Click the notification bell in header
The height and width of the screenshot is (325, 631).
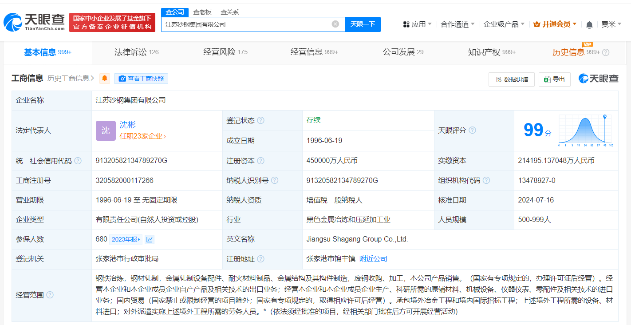(x=589, y=24)
